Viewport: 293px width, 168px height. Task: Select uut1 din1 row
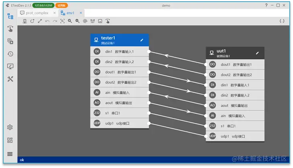pyautogui.click(x=235, y=85)
